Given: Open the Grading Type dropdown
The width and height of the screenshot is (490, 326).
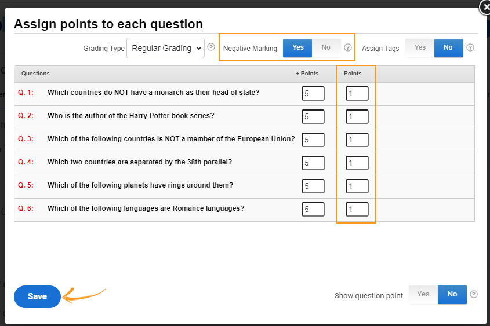Looking at the screenshot, I should [x=166, y=48].
